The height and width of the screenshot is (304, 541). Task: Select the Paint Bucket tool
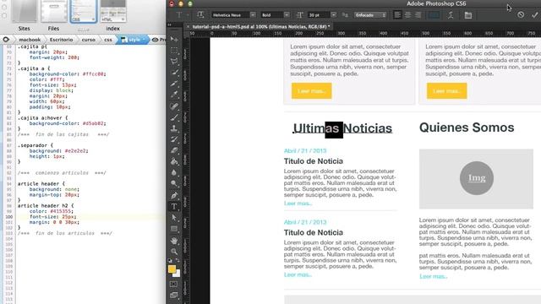(174, 161)
